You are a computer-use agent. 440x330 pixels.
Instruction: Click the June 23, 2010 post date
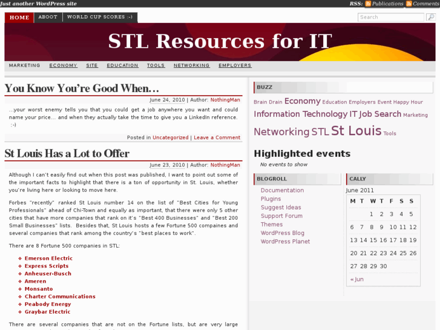tap(167, 165)
